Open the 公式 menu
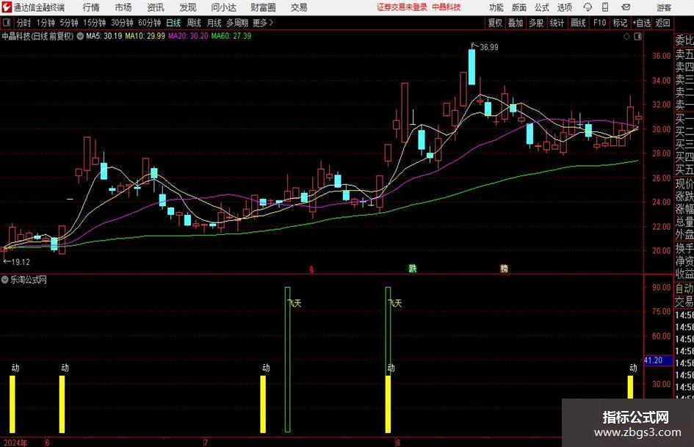Image resolution: width=694 pixels, height=447 pixels. 542,7
